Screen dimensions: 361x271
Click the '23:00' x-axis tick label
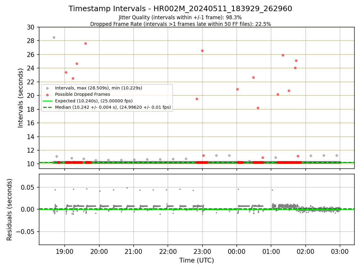[202, 252]
